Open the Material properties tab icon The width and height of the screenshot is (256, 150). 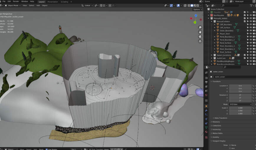click(206, 132)
